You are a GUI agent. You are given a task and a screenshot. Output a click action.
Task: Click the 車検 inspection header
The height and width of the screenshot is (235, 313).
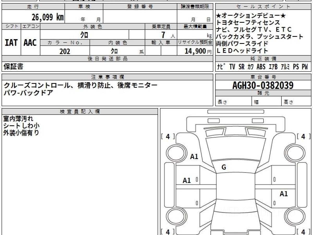pos(84,7)
